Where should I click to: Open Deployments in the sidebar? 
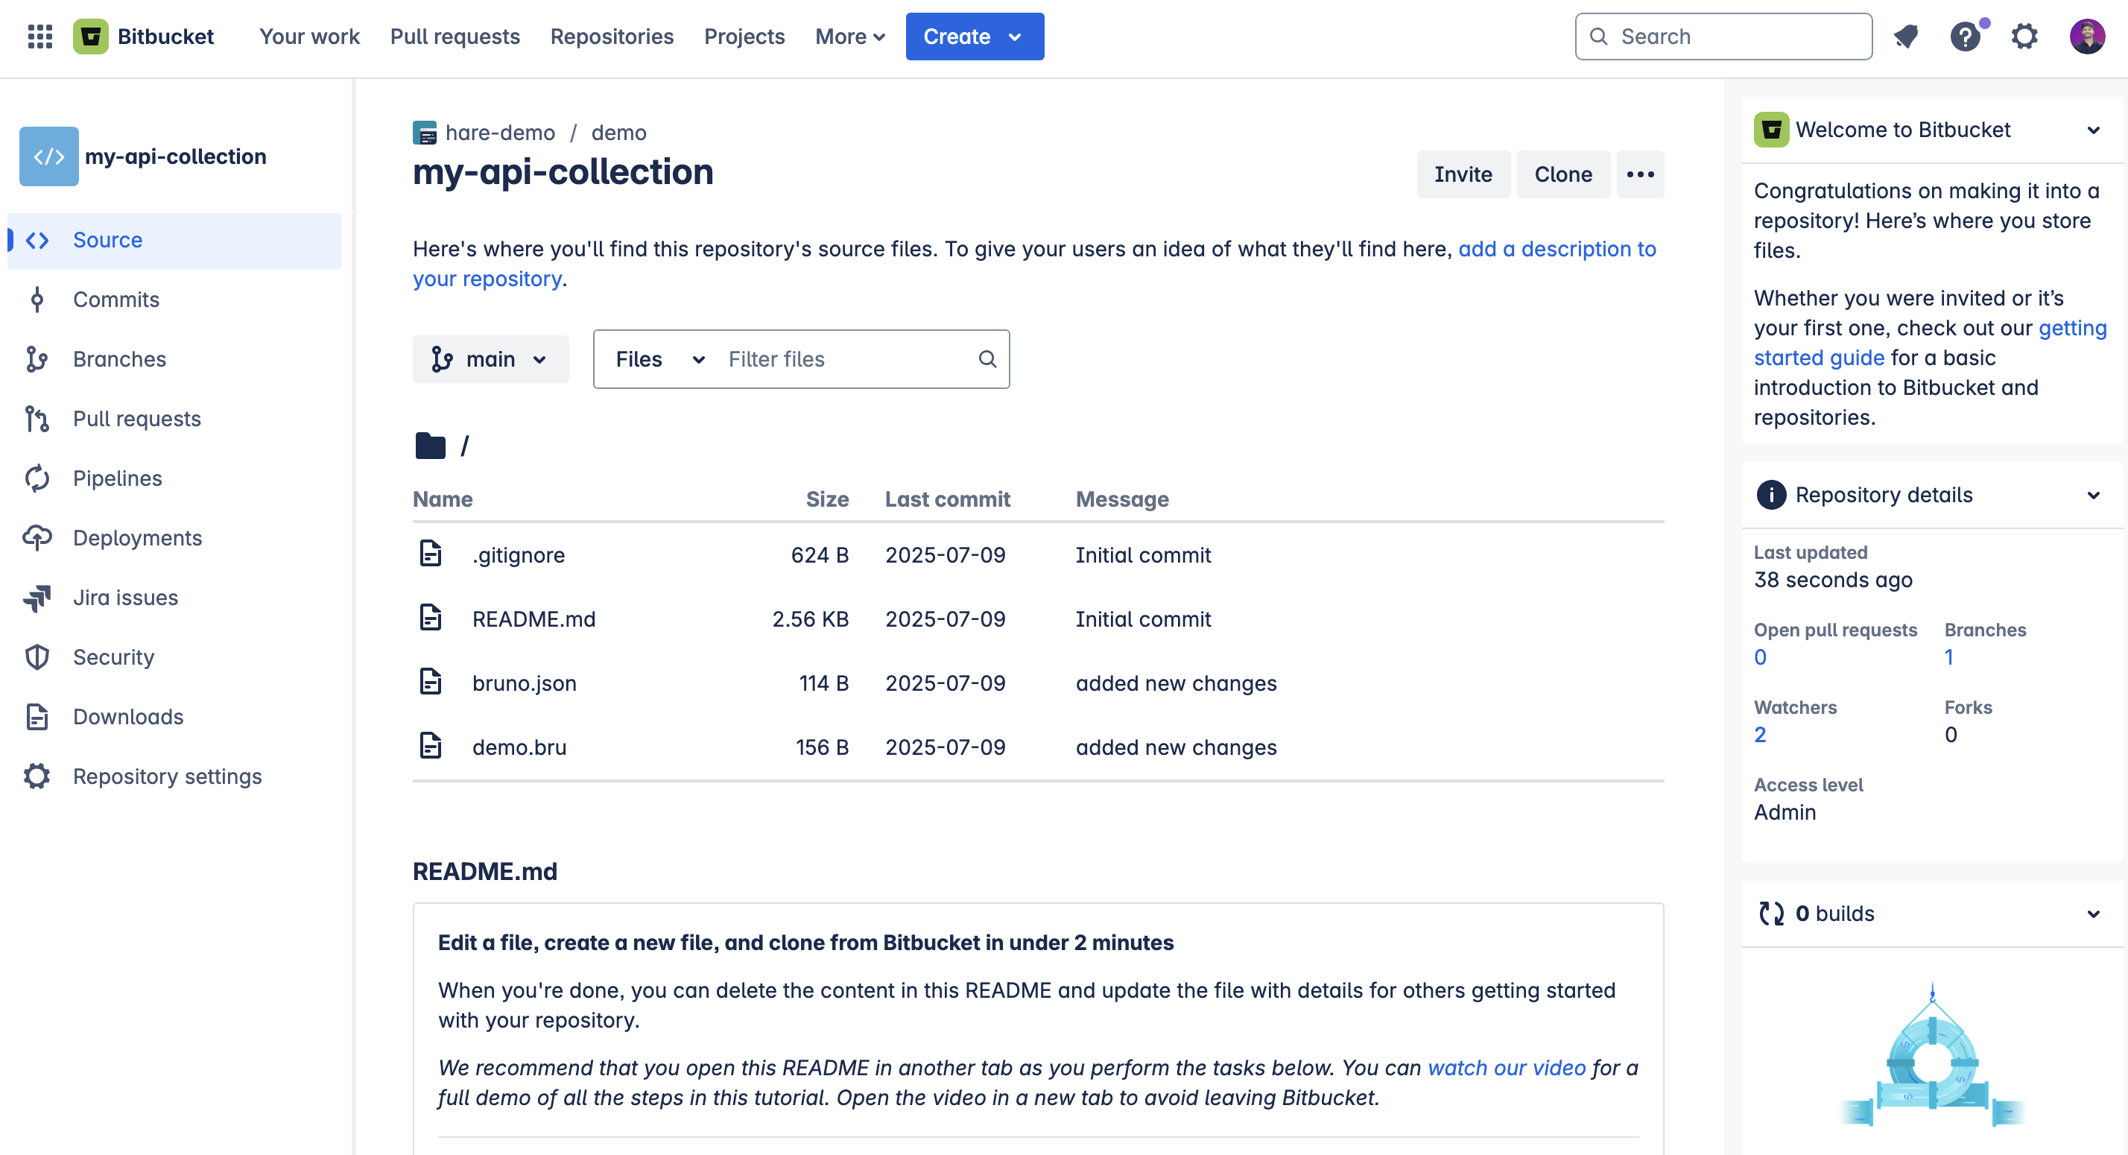(x=174, y=538)
